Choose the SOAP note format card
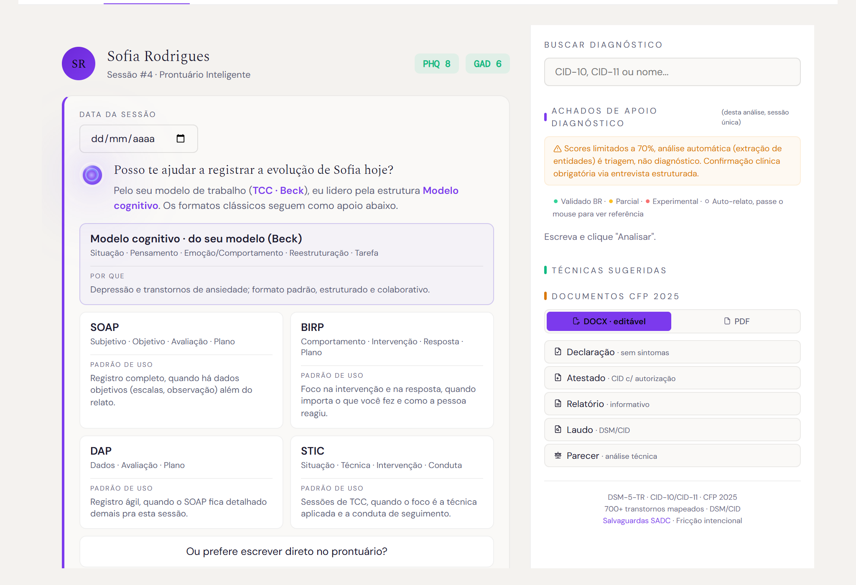 tap(181, 370)
